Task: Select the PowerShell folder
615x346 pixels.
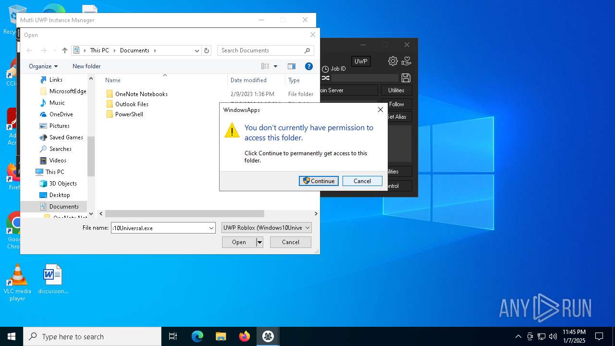Action: (129, 114)
